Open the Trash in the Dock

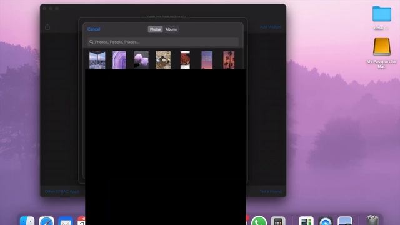[372, 221]
